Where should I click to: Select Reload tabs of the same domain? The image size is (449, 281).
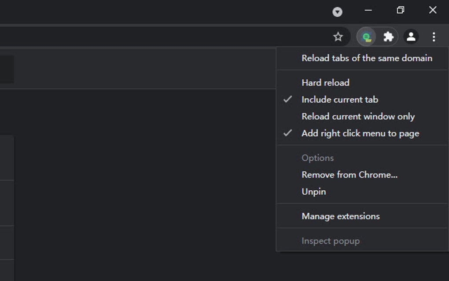coord(366,58)
